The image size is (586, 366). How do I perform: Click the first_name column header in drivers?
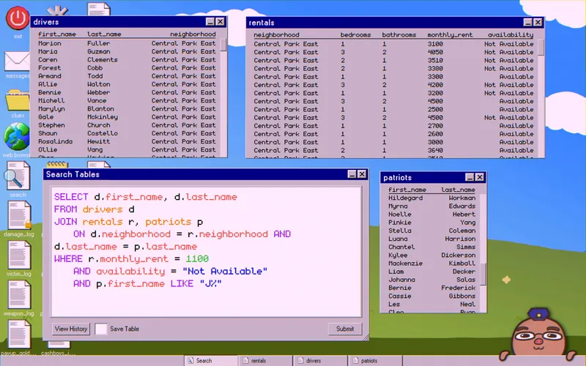point(57,34)
